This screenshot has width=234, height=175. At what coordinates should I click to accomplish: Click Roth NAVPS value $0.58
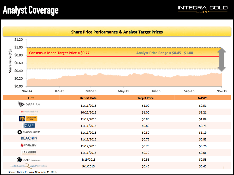click(x=203, y=160)
